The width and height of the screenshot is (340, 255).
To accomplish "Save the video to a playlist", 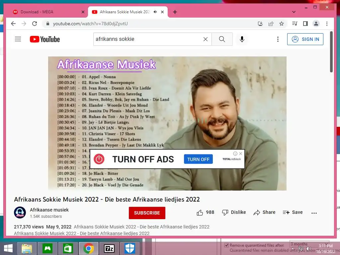I will click(293, 212).
